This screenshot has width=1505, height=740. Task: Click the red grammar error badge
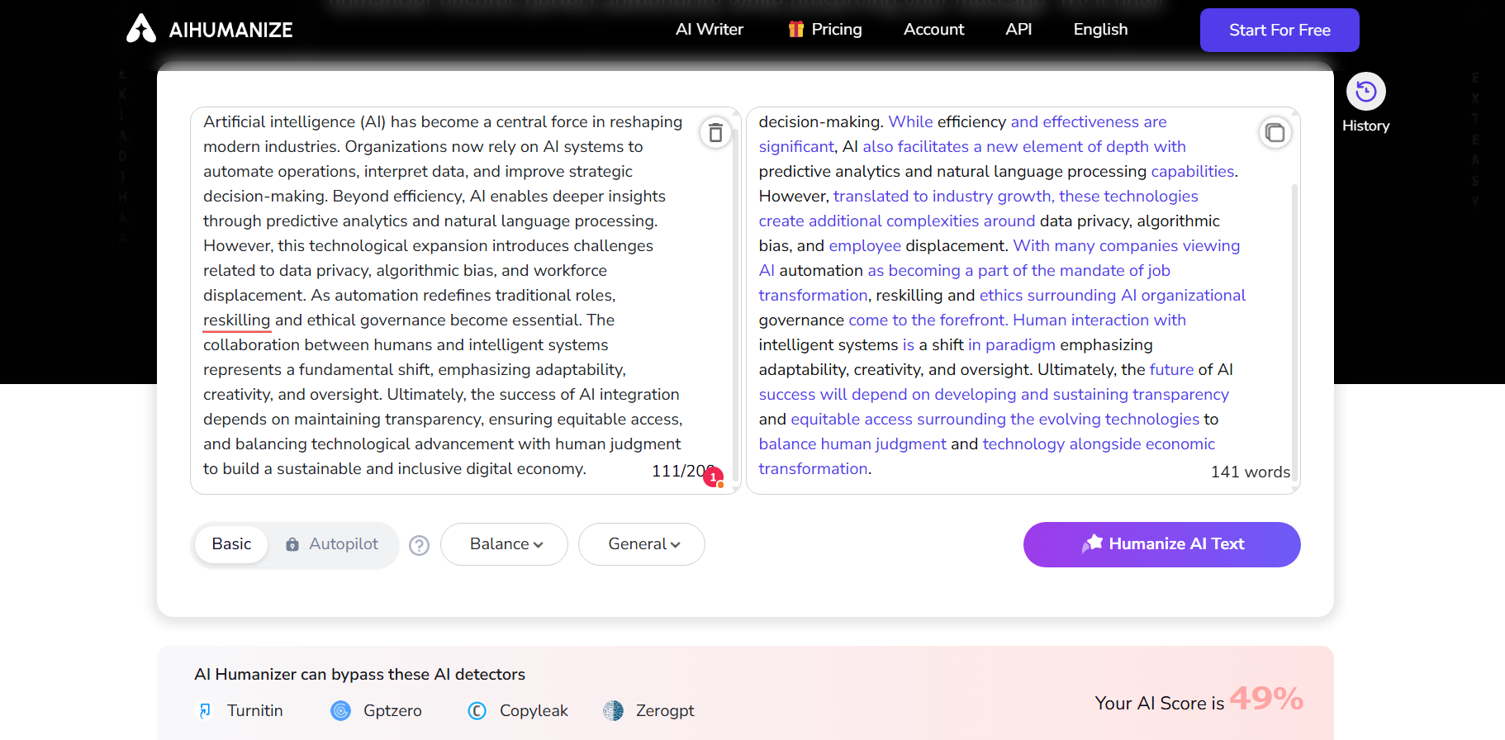tap(713, 477)
